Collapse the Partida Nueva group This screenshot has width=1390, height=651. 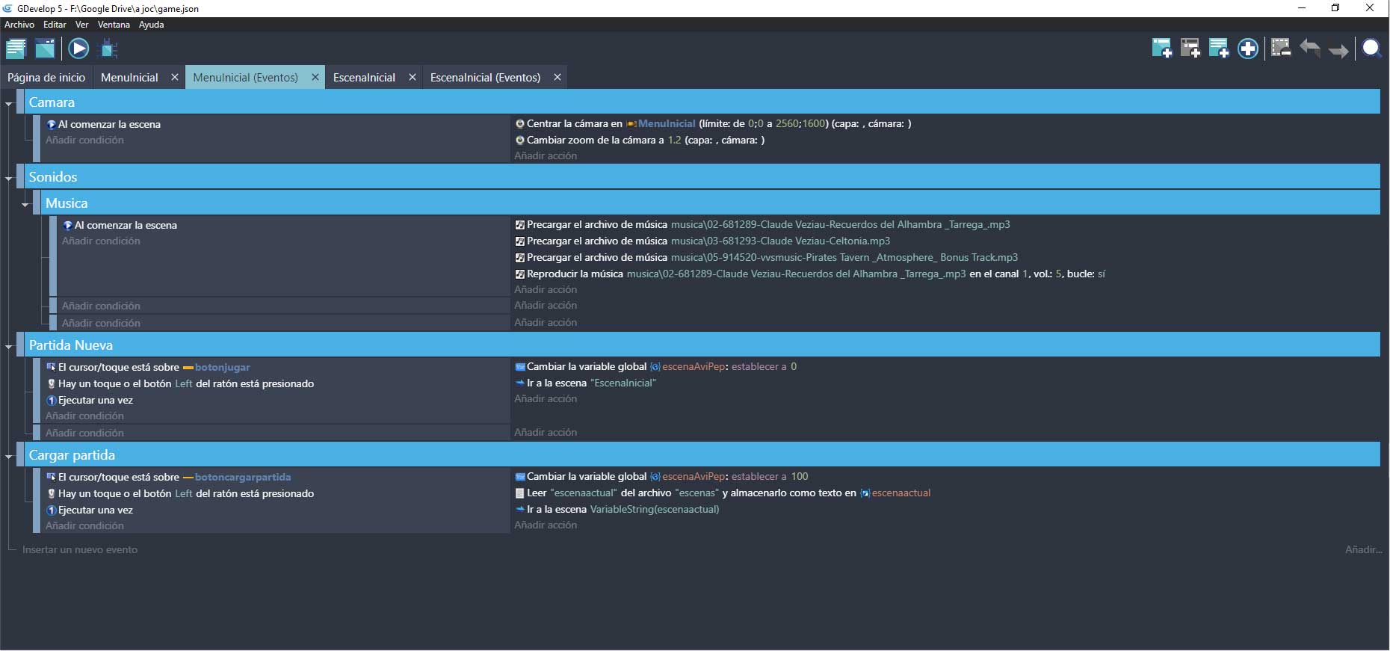(9, 346)
